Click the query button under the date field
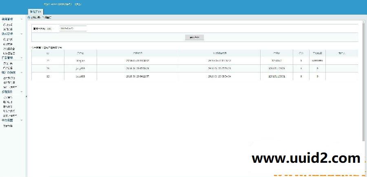 (x=194, y=37)
